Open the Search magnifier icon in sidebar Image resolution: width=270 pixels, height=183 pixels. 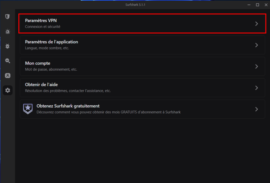coord(8,61)
